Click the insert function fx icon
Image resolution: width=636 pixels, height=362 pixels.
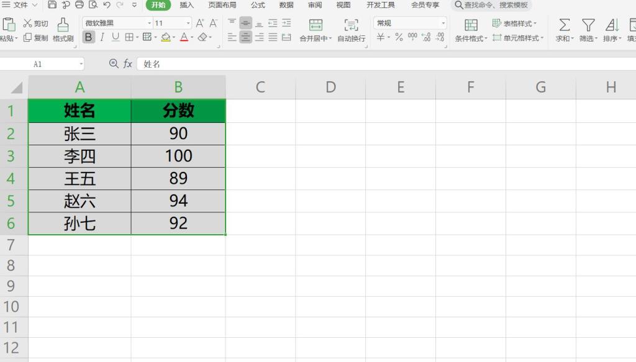tap(127, 64)
